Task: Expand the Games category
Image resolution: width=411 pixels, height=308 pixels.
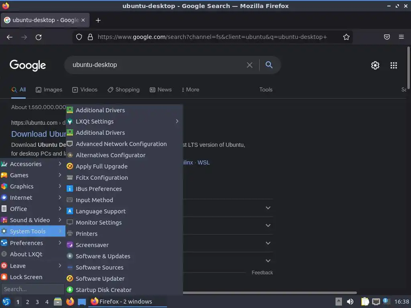Action: 33,175
